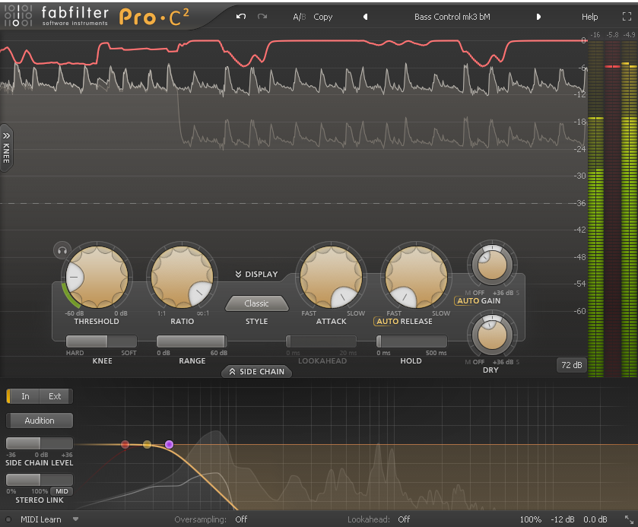The width and height of the screenshot is (638, 527).
Task: Load the next preset with the right arrow
Action: tap(540, 17)
